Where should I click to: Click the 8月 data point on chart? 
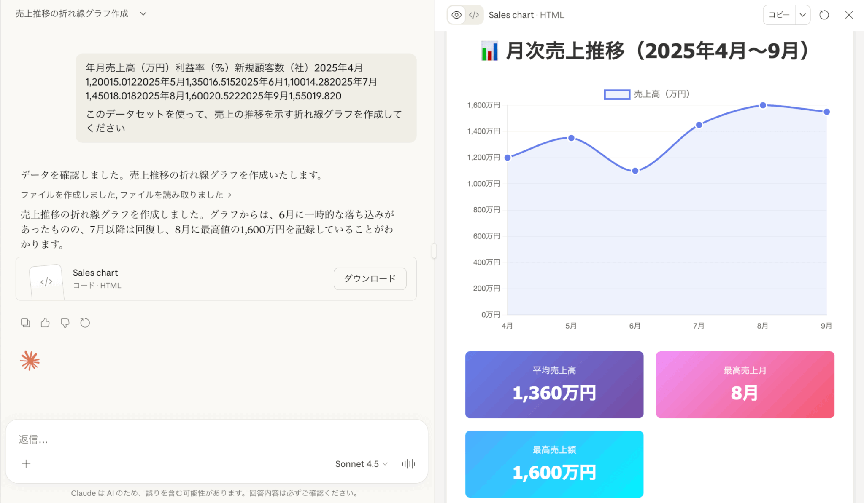coord(763,105)
